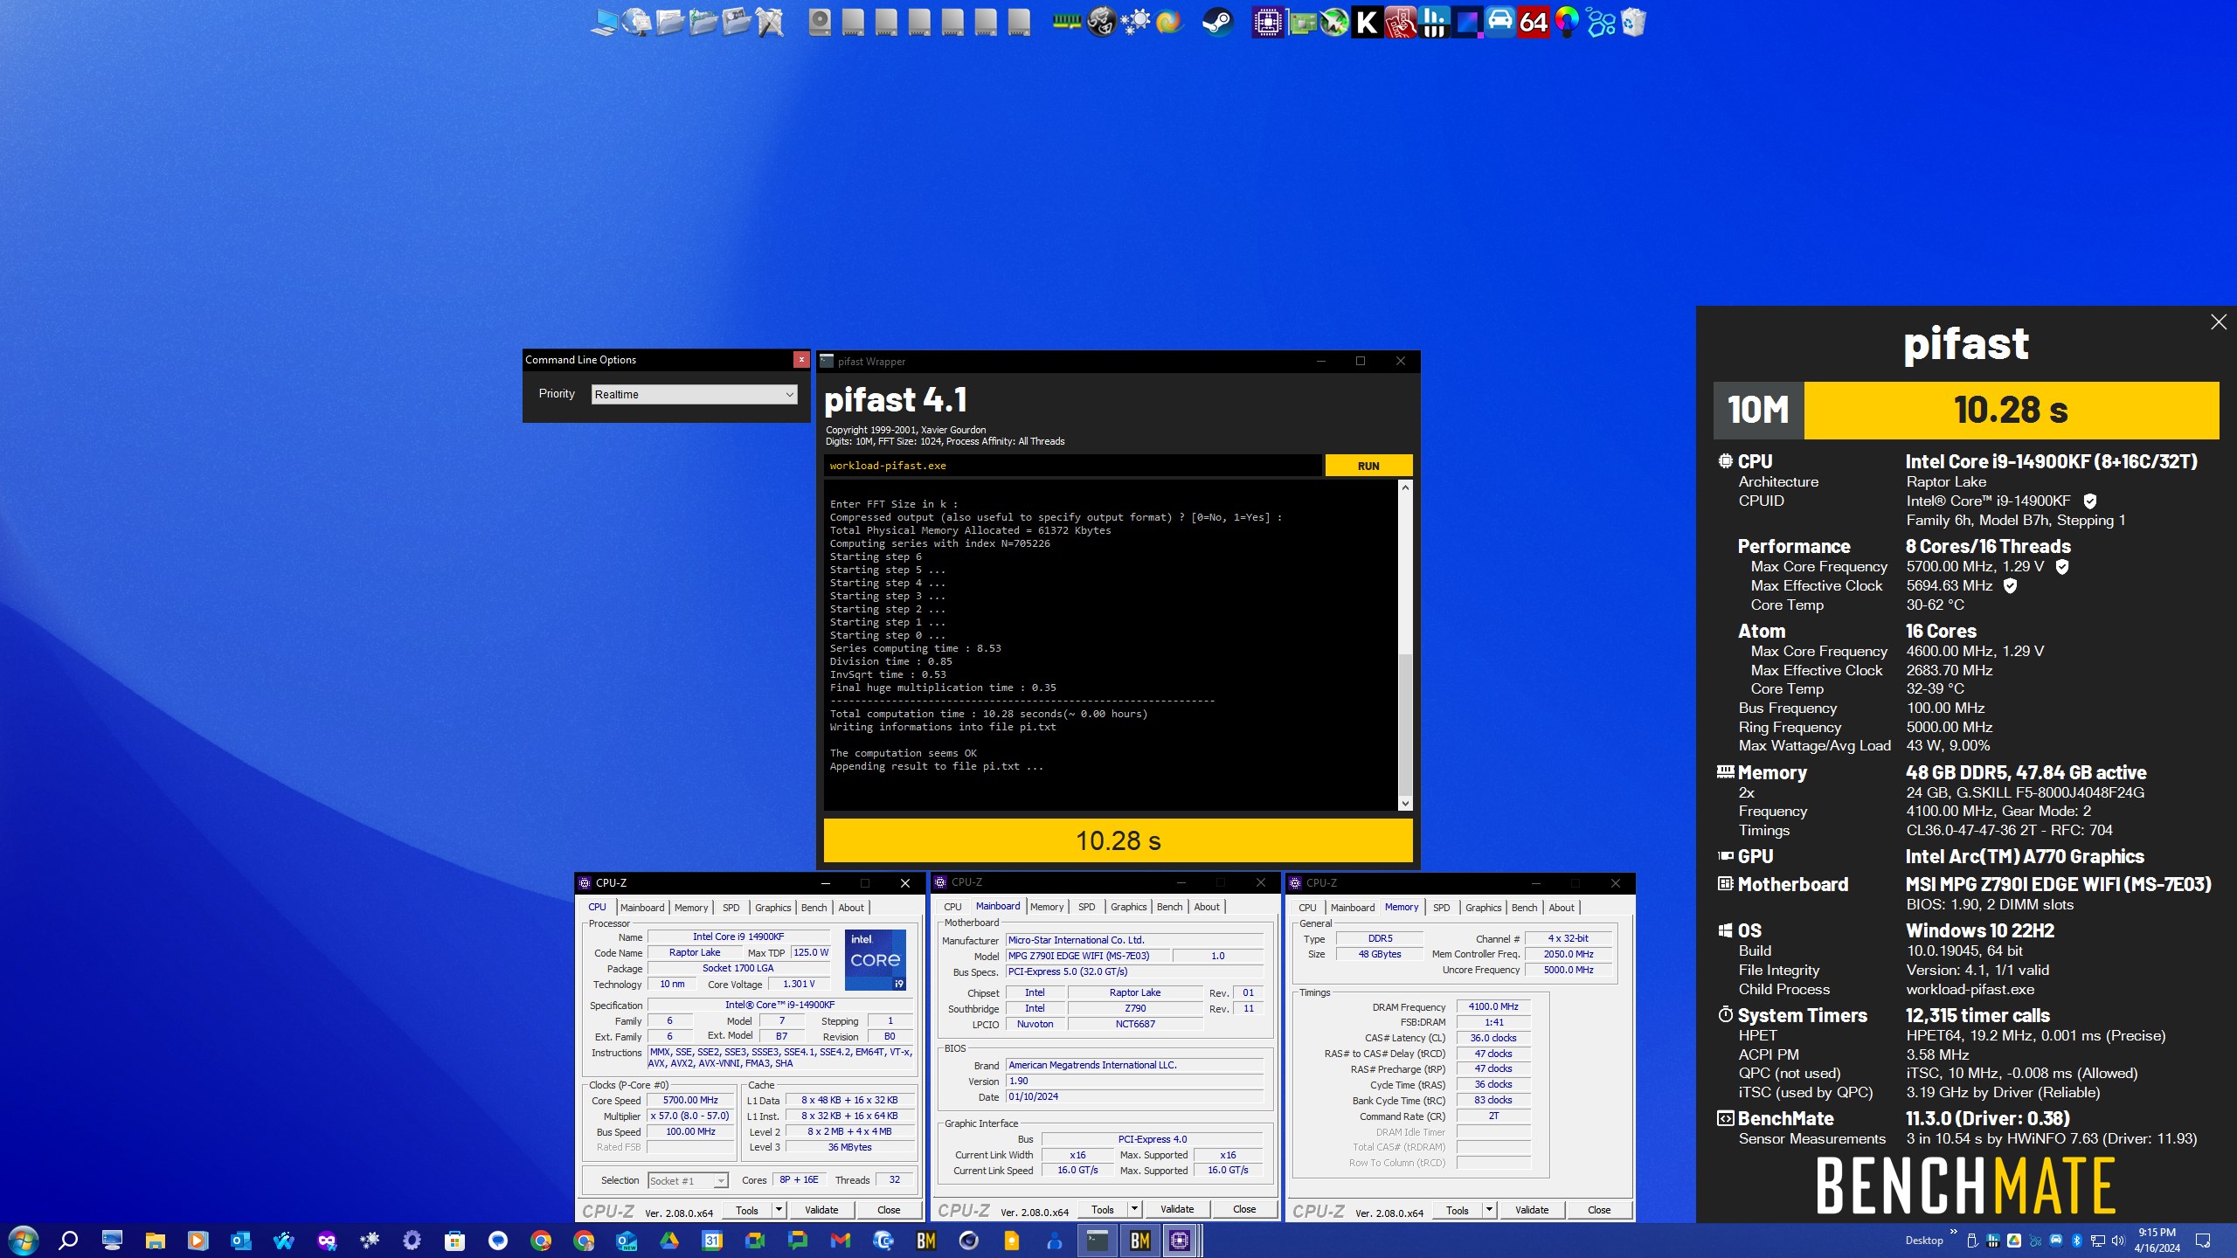The image size is (2237, 1258).
Task: Click the Windows Start button
Action: 23,1241
